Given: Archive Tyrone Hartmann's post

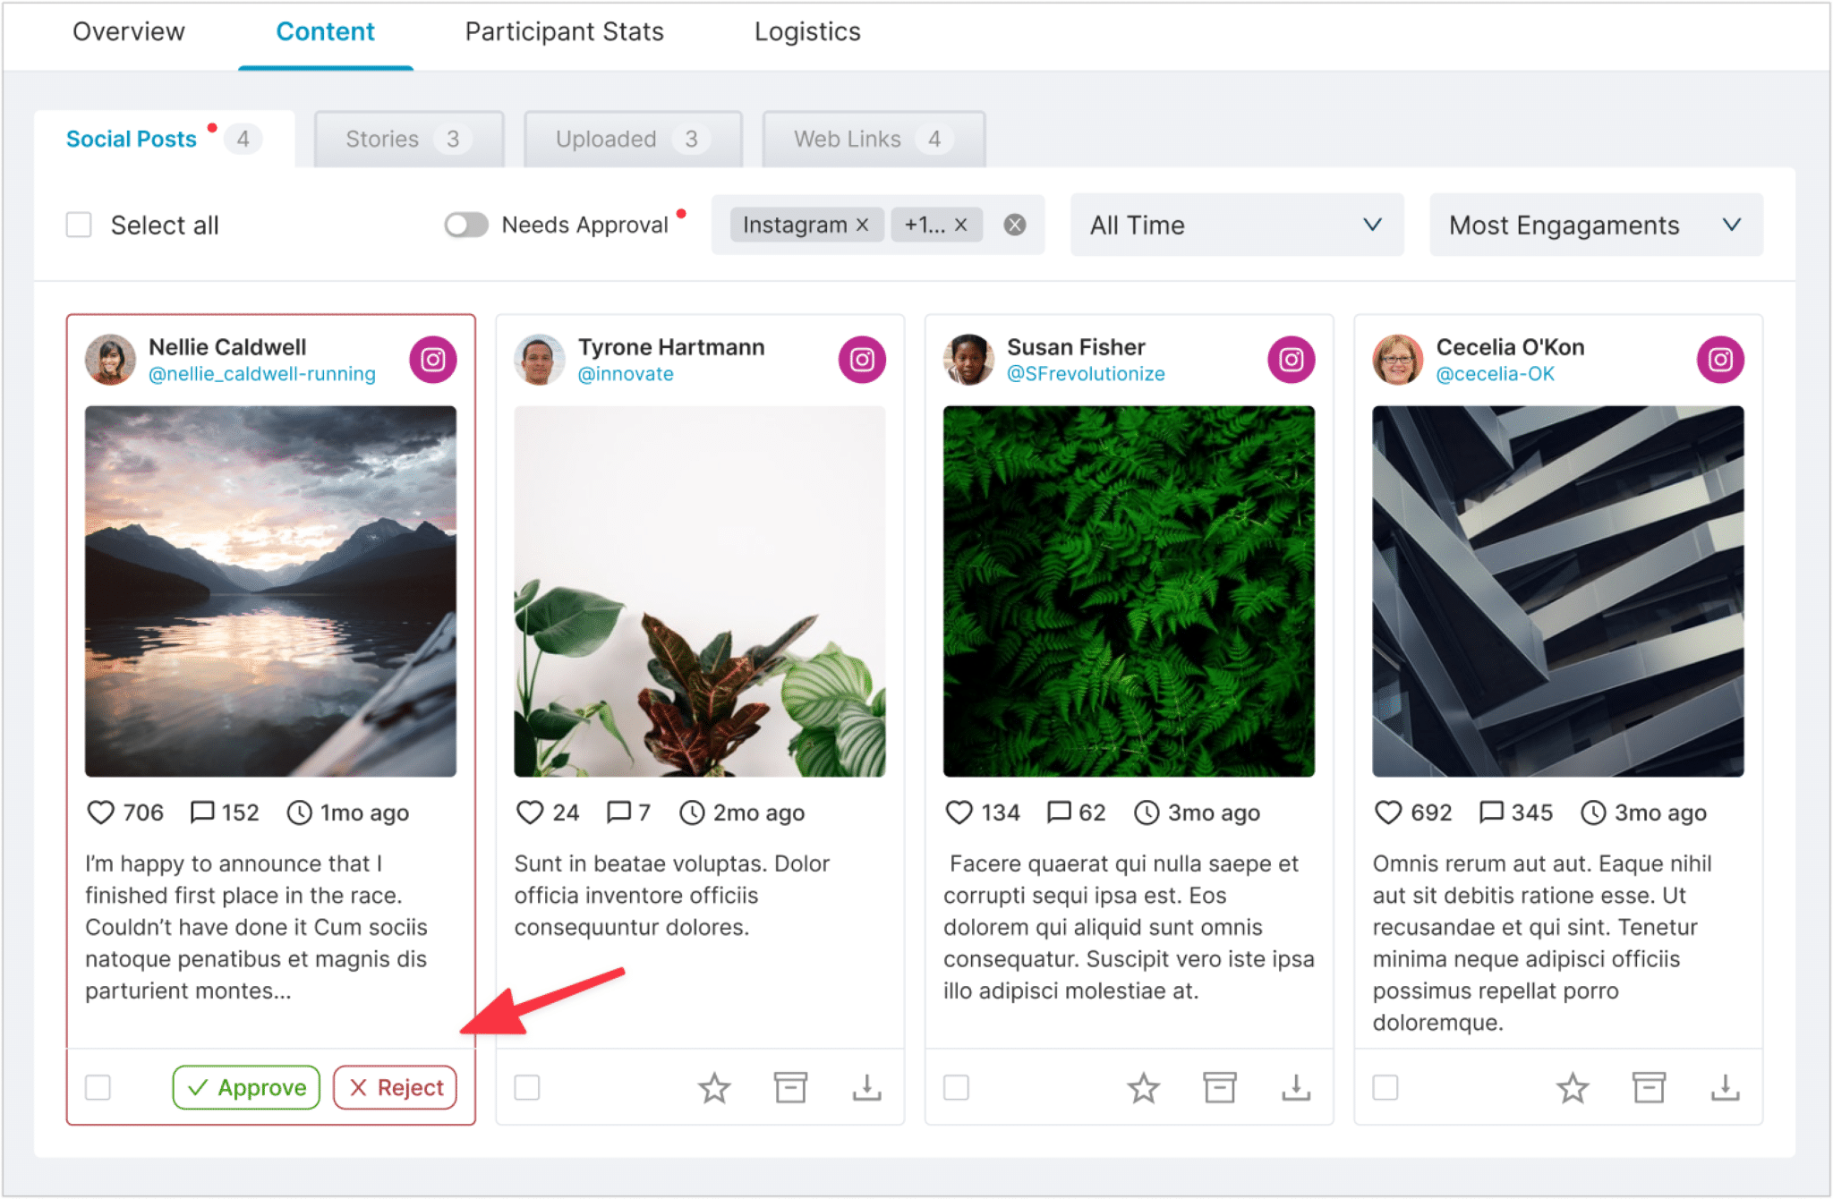Looking at the screenshot, I should click(x=790, y=1088).
